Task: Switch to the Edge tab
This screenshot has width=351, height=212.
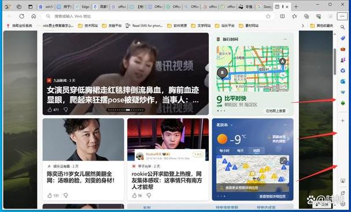Action: coord(83,7)
